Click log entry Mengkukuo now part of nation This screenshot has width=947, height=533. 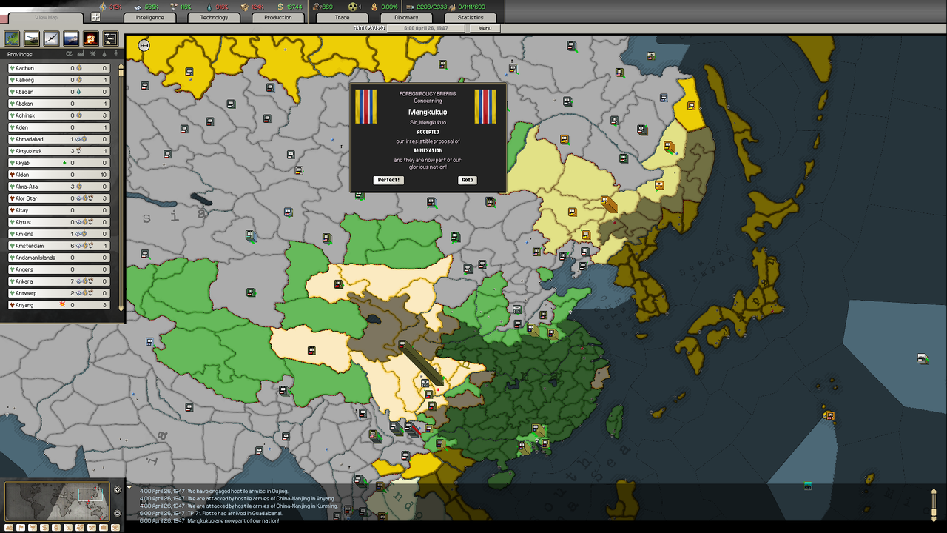(x=209, y=520)
